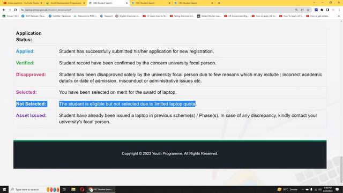Open the Extensions puzzle icon

(x=322, y=10)
